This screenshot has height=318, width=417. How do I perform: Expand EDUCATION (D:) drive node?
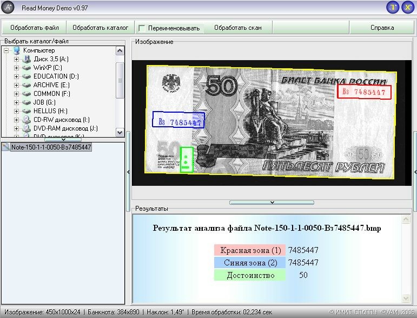point(16,76)
